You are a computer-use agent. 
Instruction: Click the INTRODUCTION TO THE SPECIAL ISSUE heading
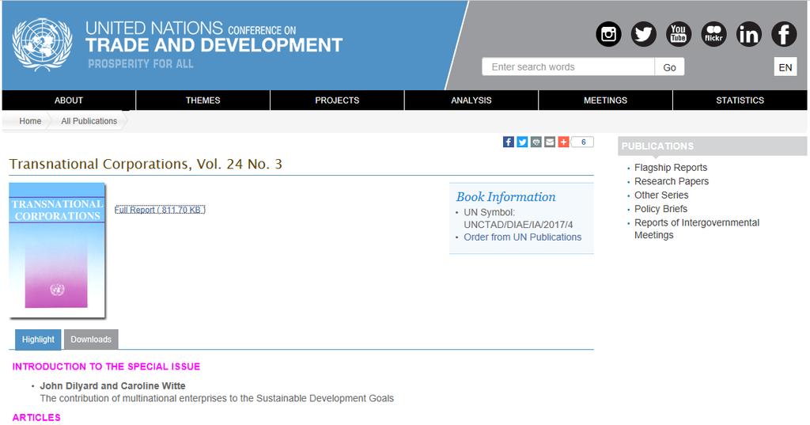click(106, 366)
